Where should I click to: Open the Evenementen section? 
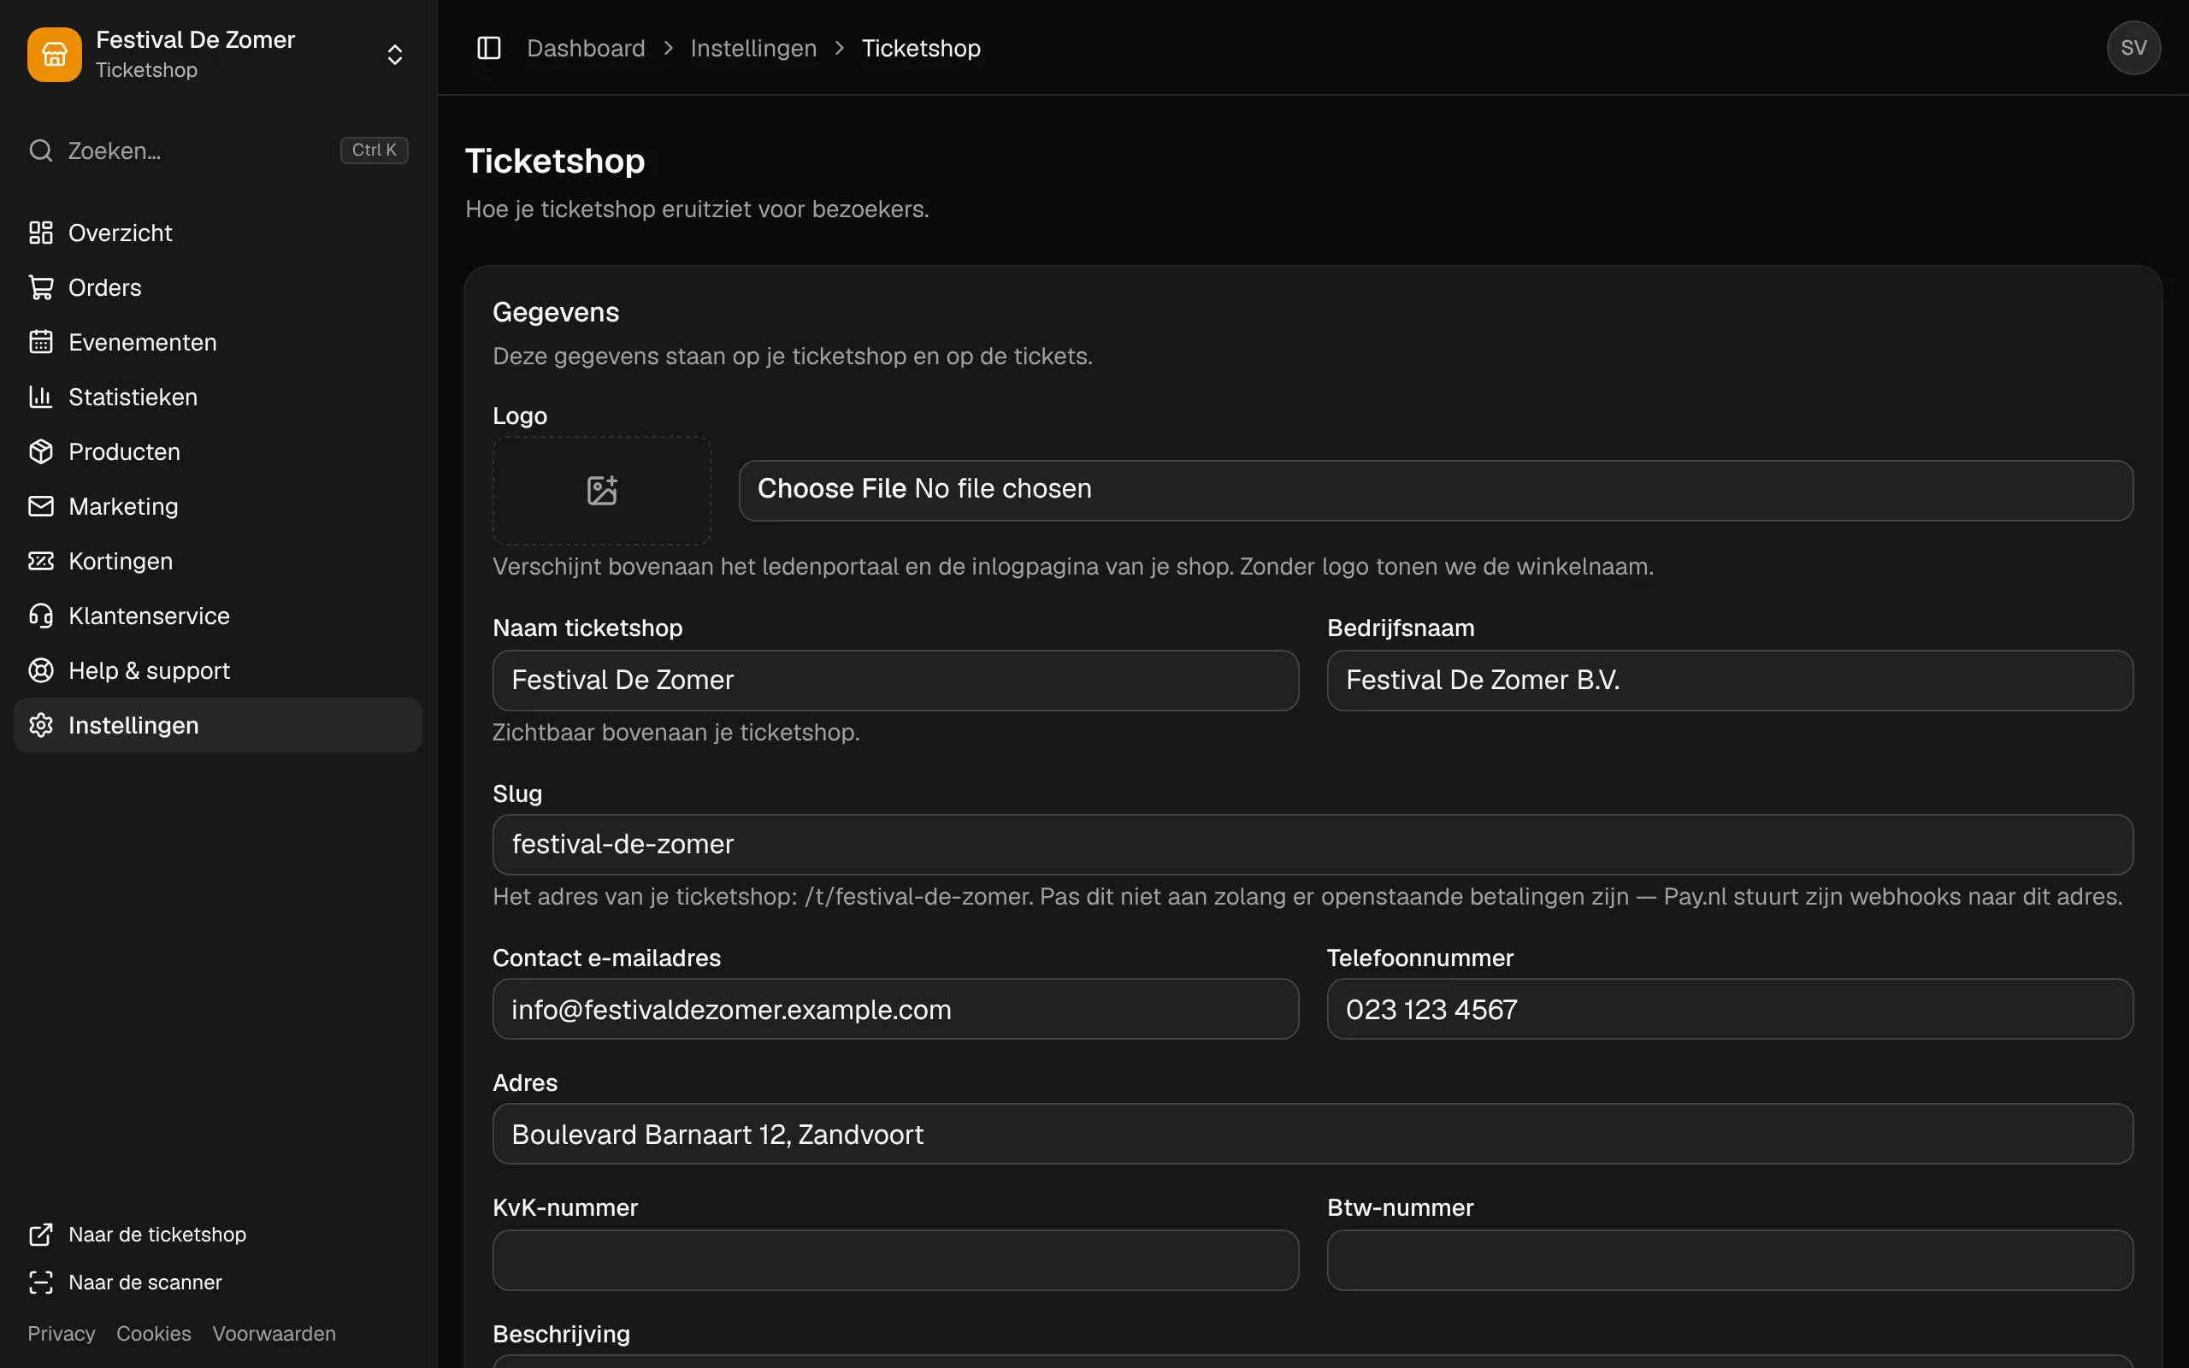(x=218, y=342)
